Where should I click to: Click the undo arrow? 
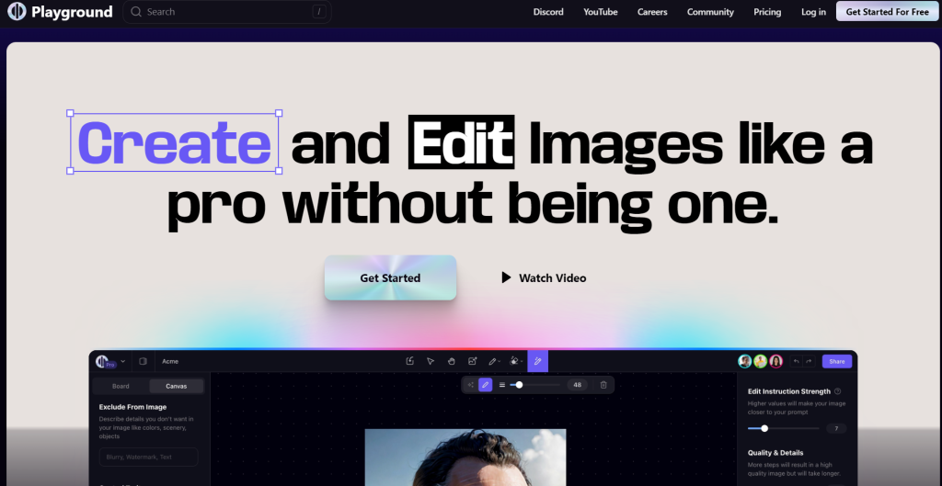point(796,361)
